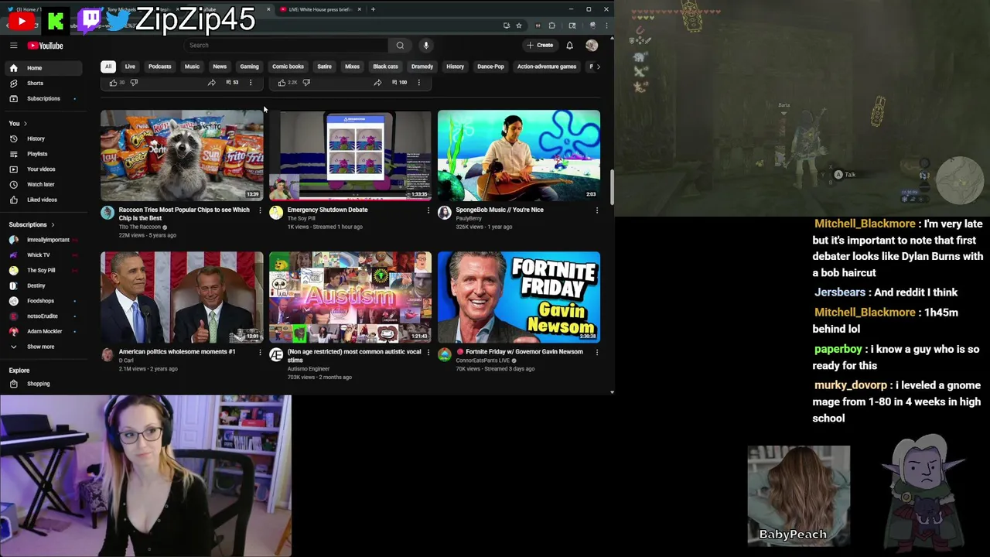Click inside the YouTube search field
The height and width of the screenshot is (557, 990).
[x=286, y=45]
